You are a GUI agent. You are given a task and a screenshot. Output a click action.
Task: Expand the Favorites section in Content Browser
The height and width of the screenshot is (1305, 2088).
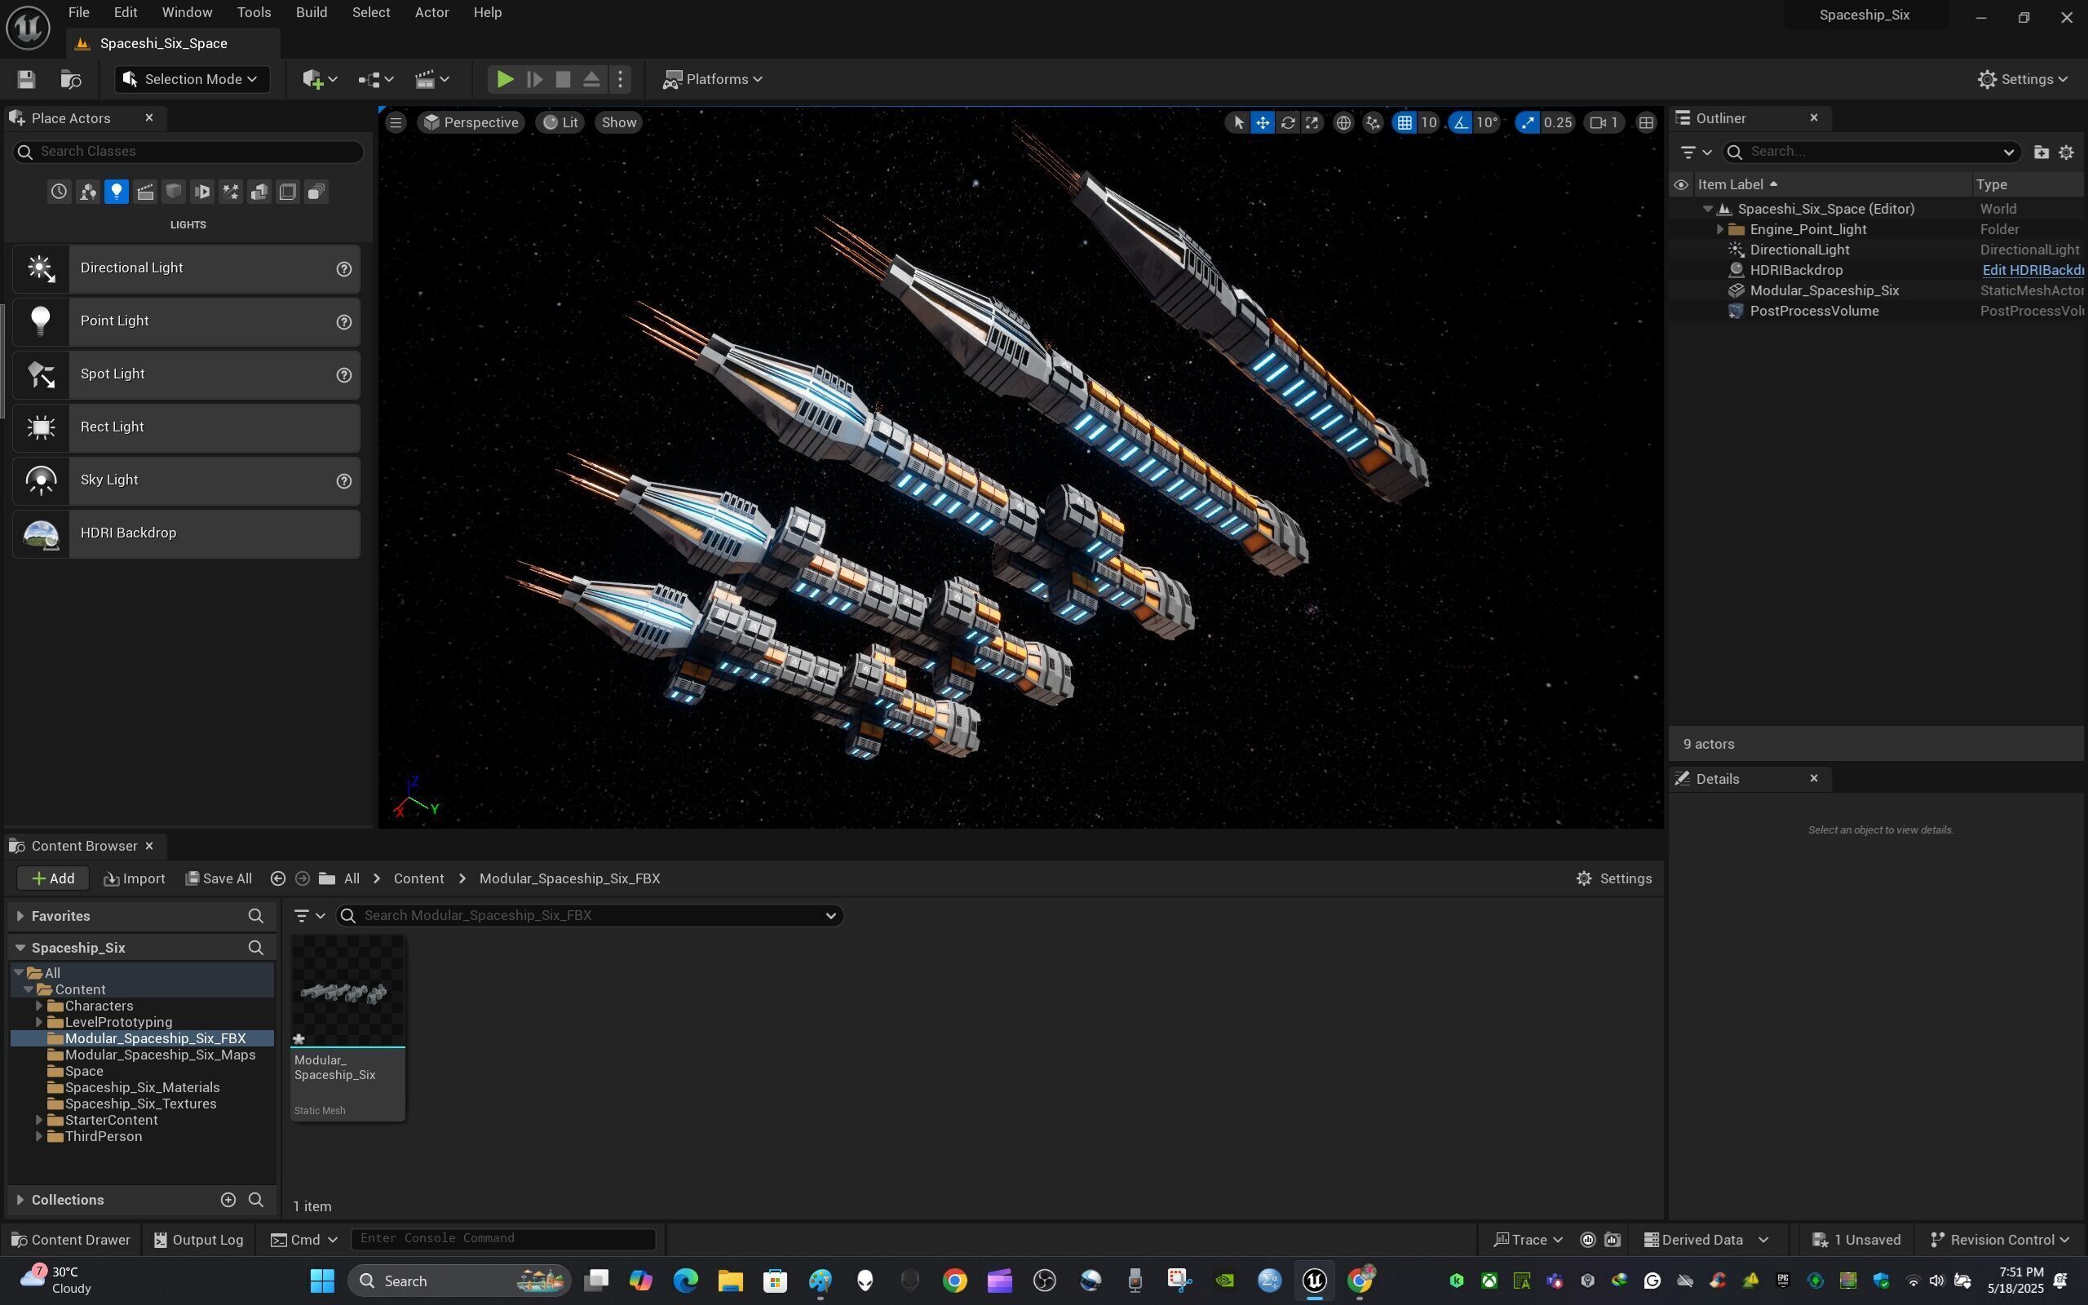20,916
